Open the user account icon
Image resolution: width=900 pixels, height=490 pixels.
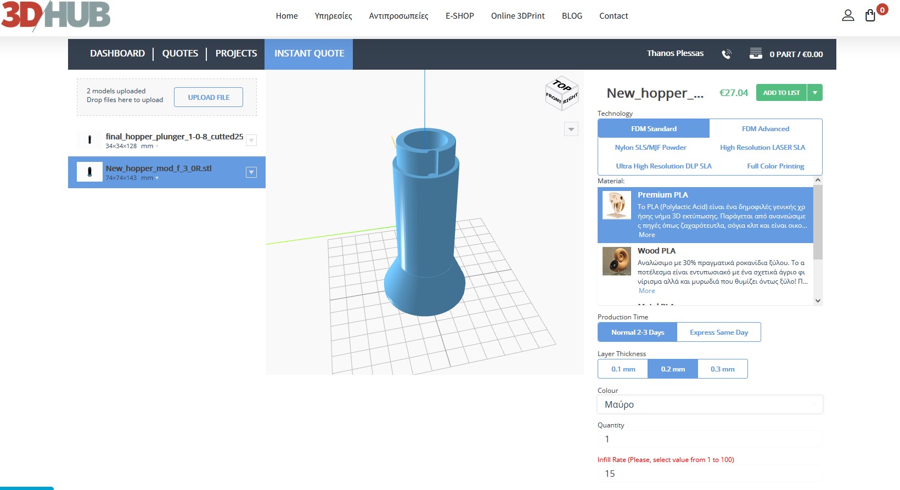coord(848,15)
